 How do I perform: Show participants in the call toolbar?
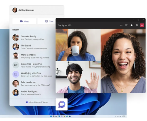pos(126,25)
